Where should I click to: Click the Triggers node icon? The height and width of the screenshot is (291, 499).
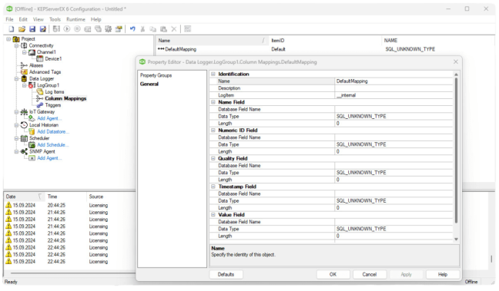pos(40,105)
